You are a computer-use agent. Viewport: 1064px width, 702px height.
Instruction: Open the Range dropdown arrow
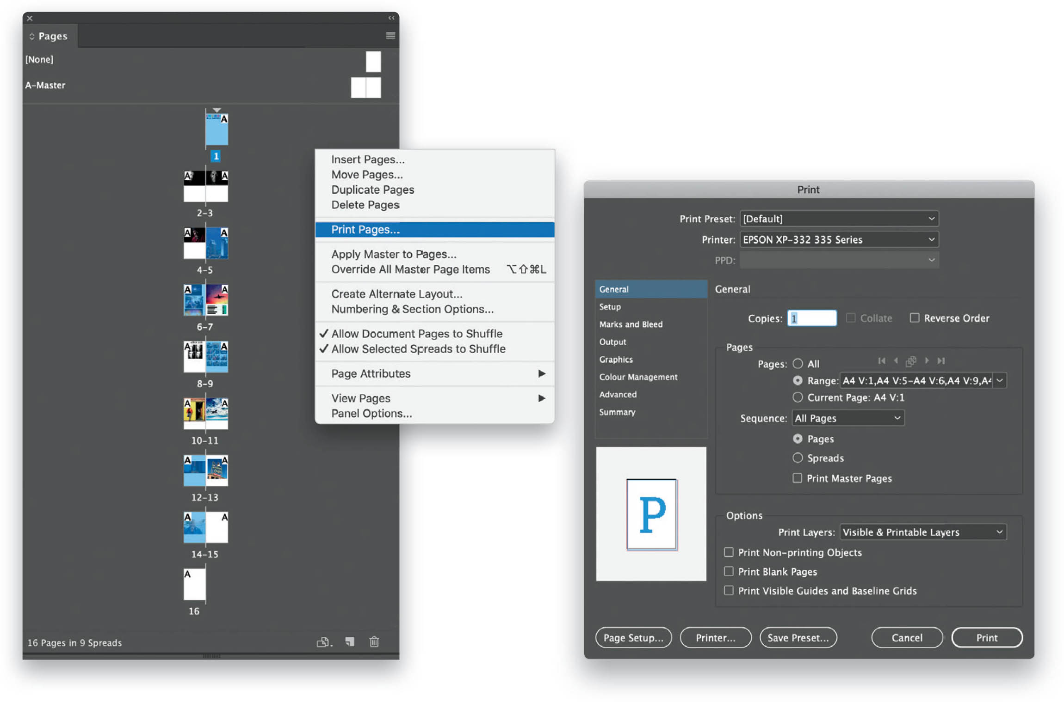click(1000, 380)
